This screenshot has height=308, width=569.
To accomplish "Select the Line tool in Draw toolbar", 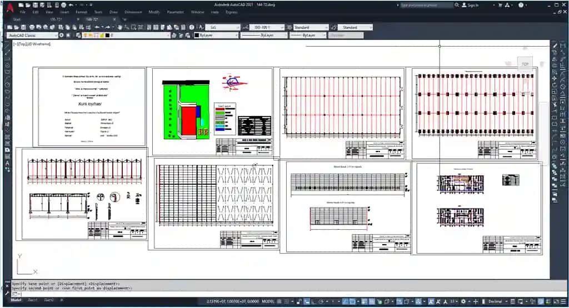I will coord(7,47).
